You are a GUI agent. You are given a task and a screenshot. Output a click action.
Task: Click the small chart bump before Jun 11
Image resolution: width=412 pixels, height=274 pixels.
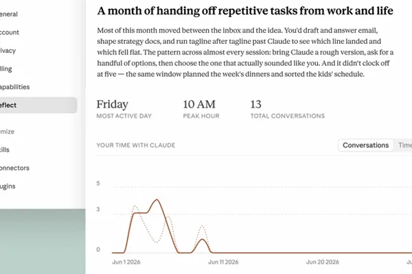pyautogui.click(x=202, y=239)
